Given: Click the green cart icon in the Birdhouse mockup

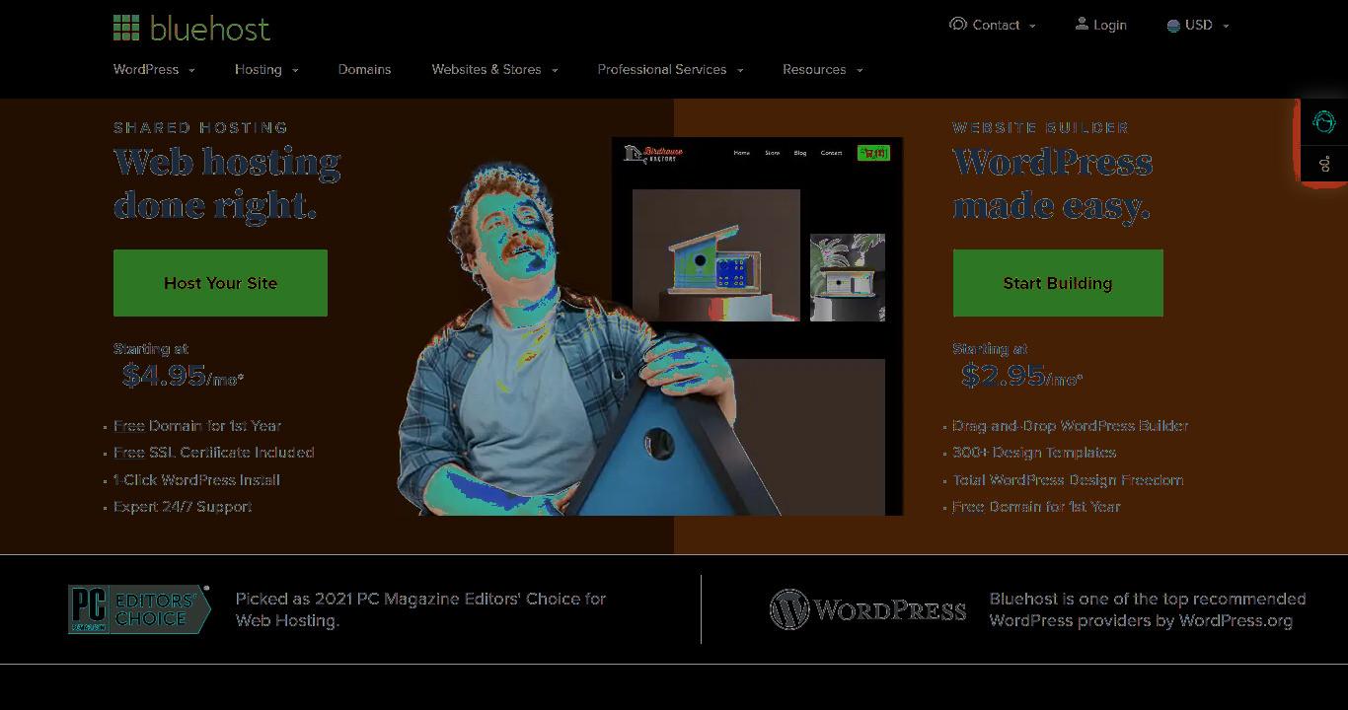Looking at the screenshot, I should pos(873,153).
